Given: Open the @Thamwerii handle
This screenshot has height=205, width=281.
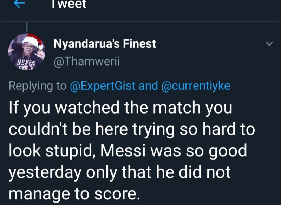Looking at the screenshot, I should coord(87,62).
